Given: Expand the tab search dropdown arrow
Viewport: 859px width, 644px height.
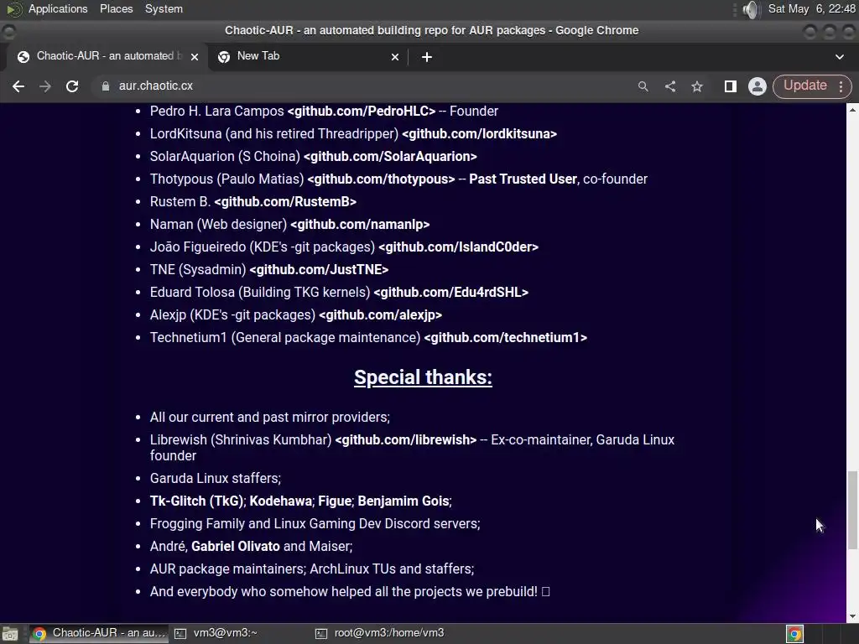Looking at the screenshot, I should (x=839, y=57).
